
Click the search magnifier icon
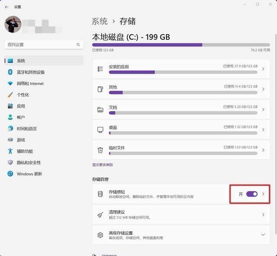coord(78,45)
